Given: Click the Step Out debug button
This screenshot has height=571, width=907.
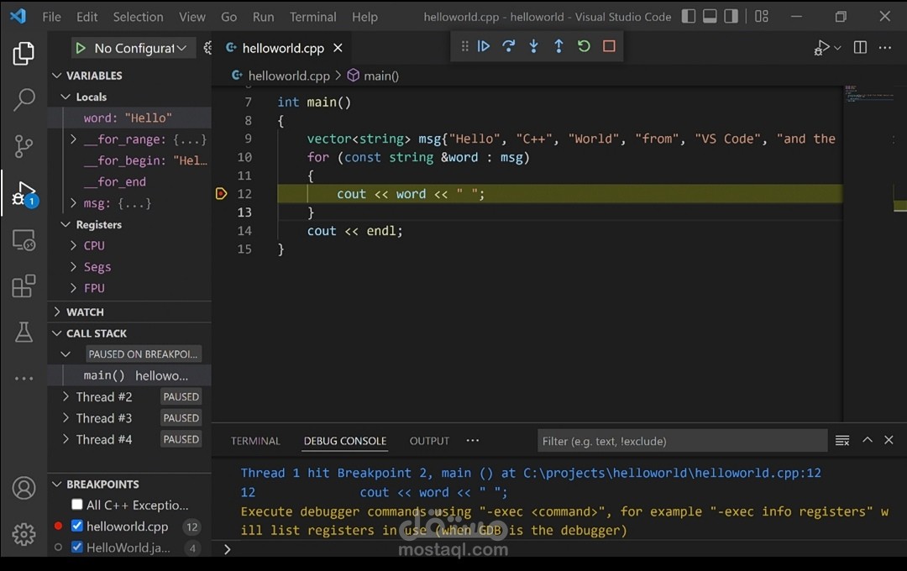Looking at the screenshot, I should tap(558, 46).
